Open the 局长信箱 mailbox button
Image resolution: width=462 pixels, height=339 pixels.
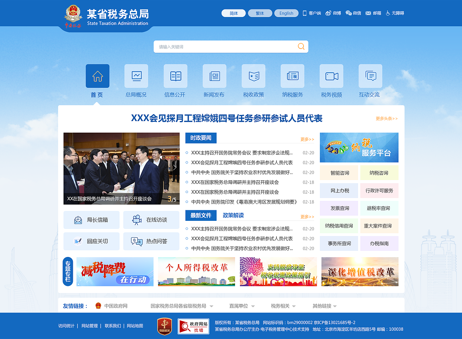click(91, 220)
